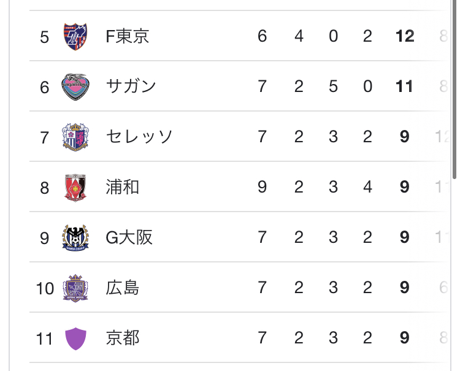Click the 広島 purple crest icon

[76, 288]
